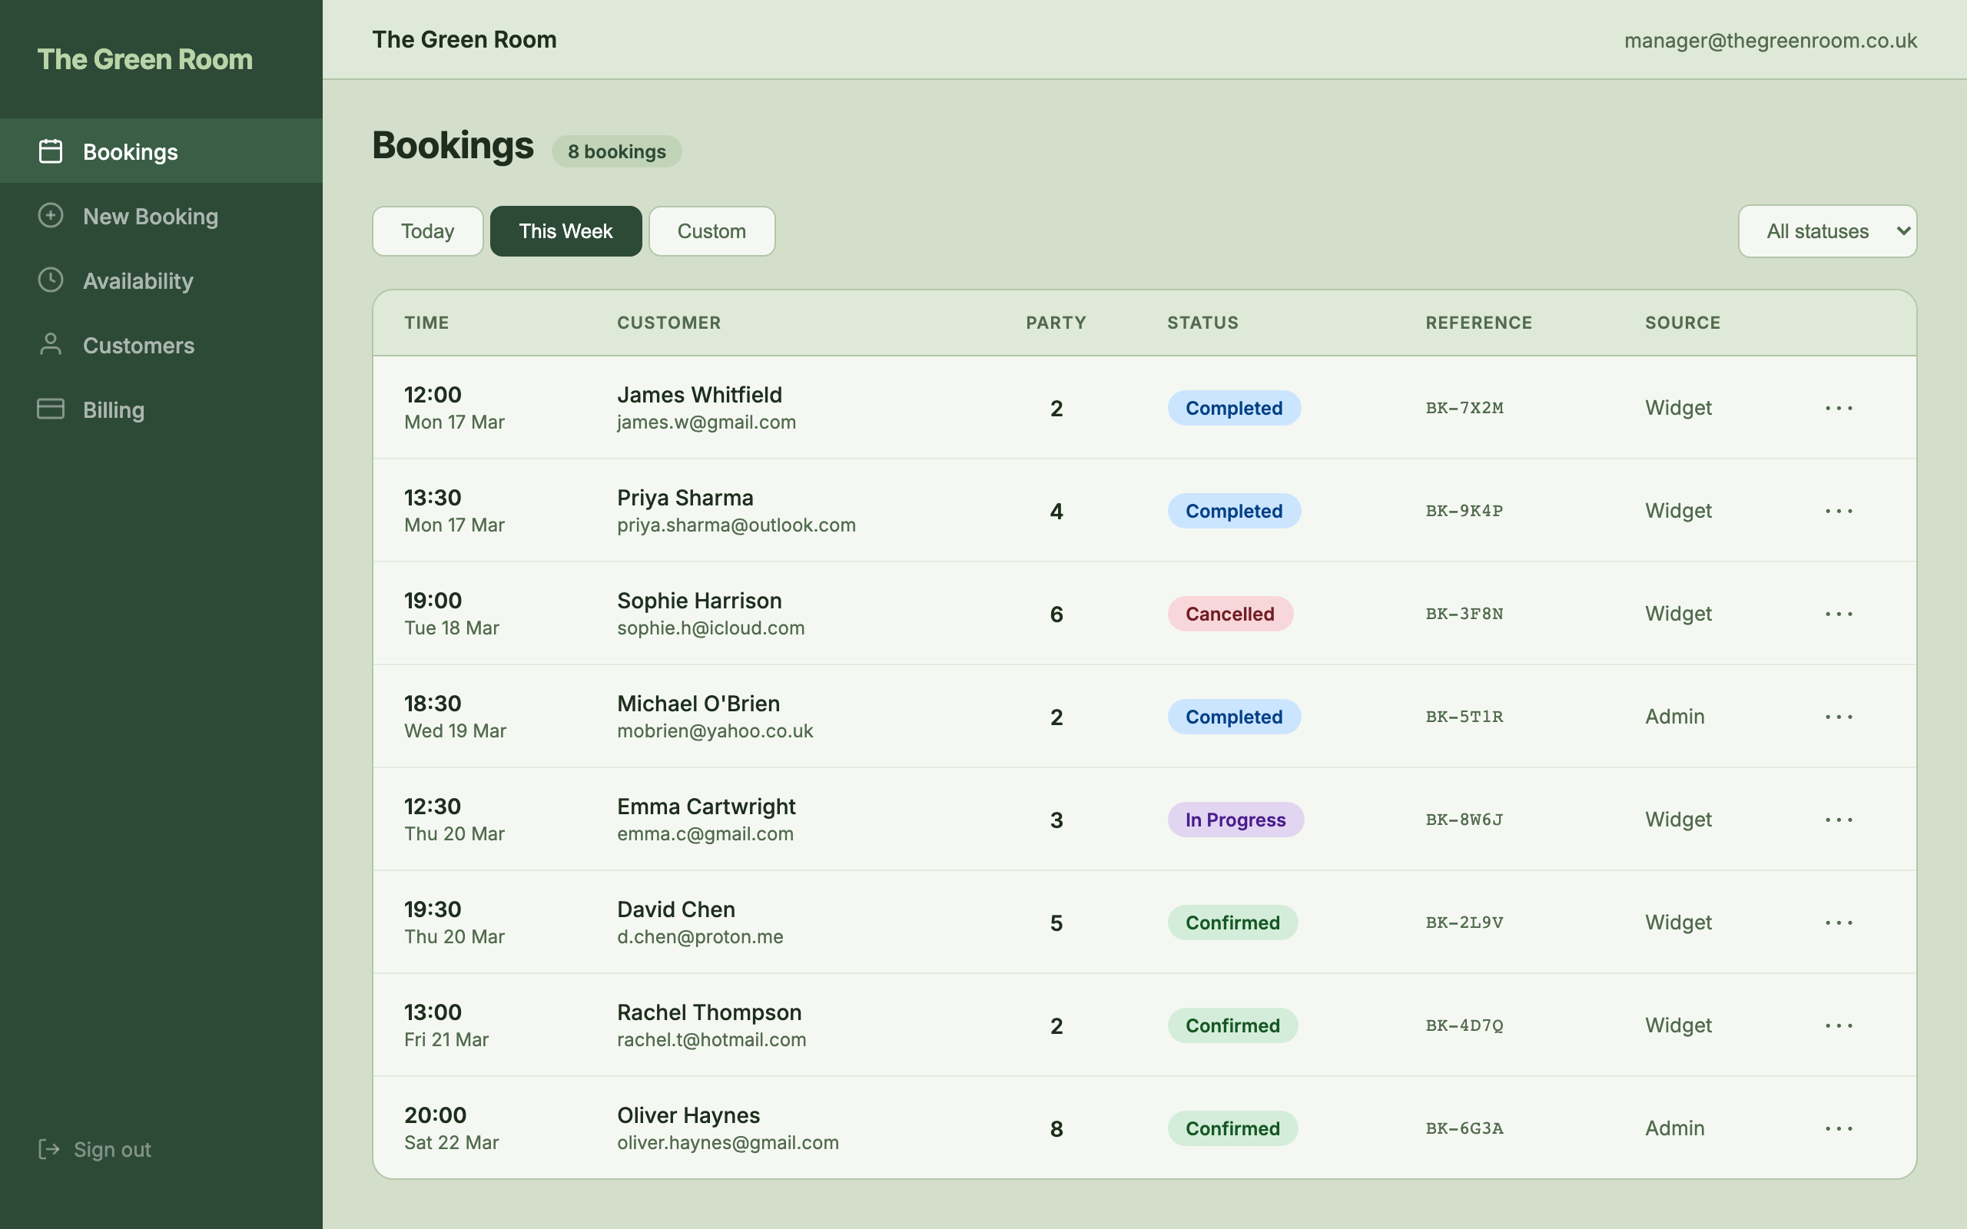Select Availability in the sidebar menu

138,280
